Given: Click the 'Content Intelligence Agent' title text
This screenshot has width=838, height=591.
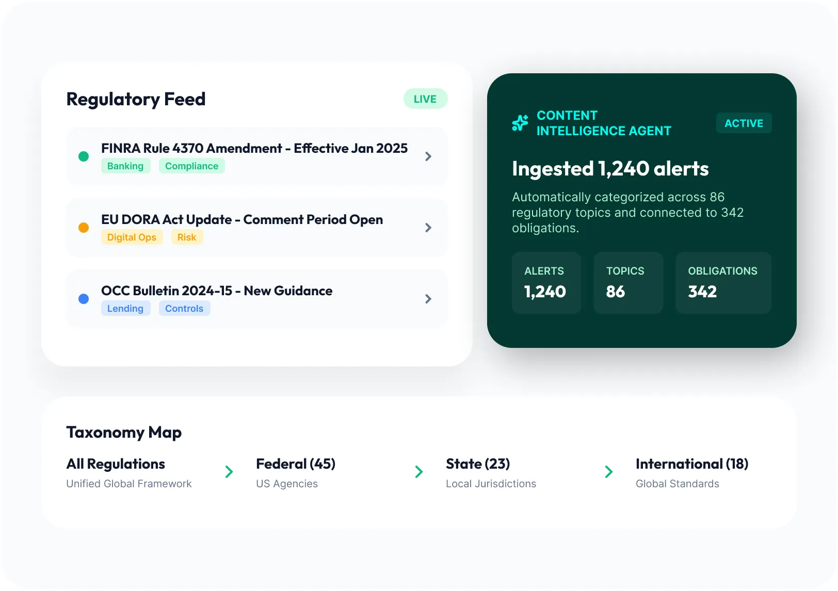Looking at the screenshot, I should (x=604, y=123).
